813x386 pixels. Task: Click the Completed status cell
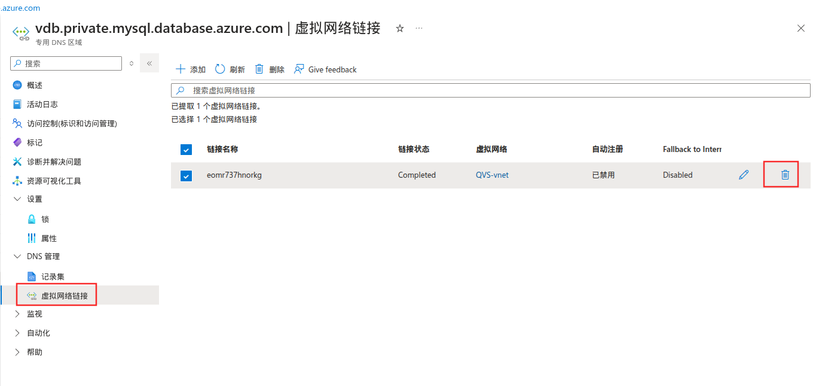coord(417,175)
